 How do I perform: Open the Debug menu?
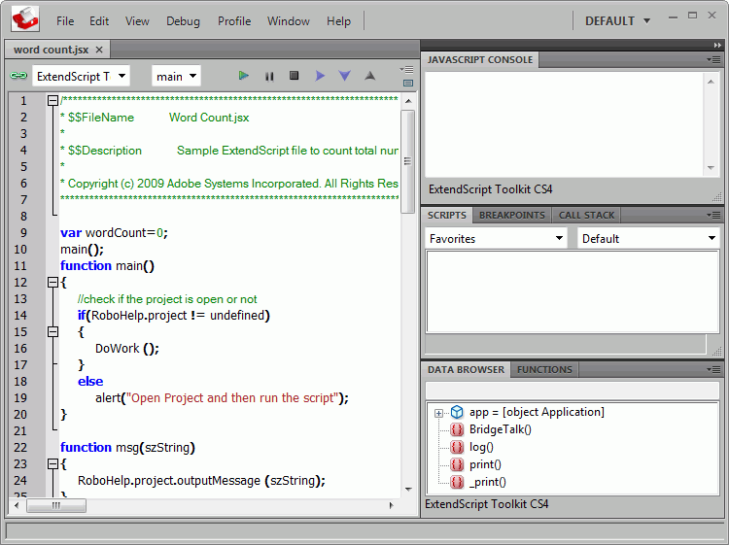(x=183, y=20)
